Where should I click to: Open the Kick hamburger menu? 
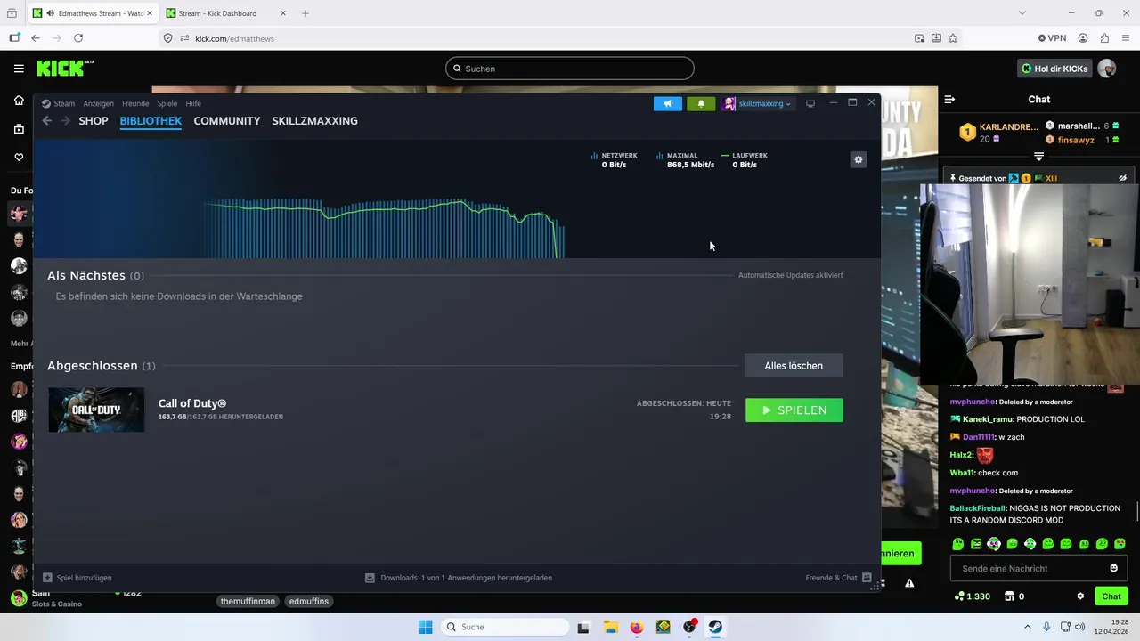tap(19, 69)
